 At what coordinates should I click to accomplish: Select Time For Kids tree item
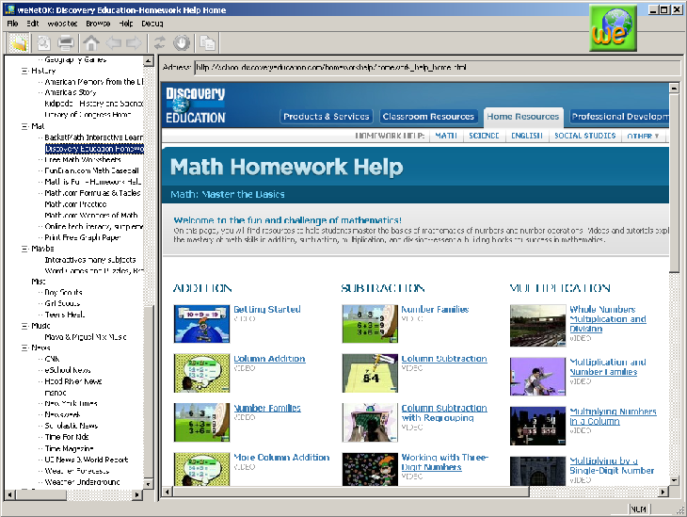[x=67, y=437]
